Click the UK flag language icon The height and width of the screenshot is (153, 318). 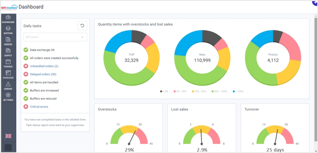(x=8, y=136)
